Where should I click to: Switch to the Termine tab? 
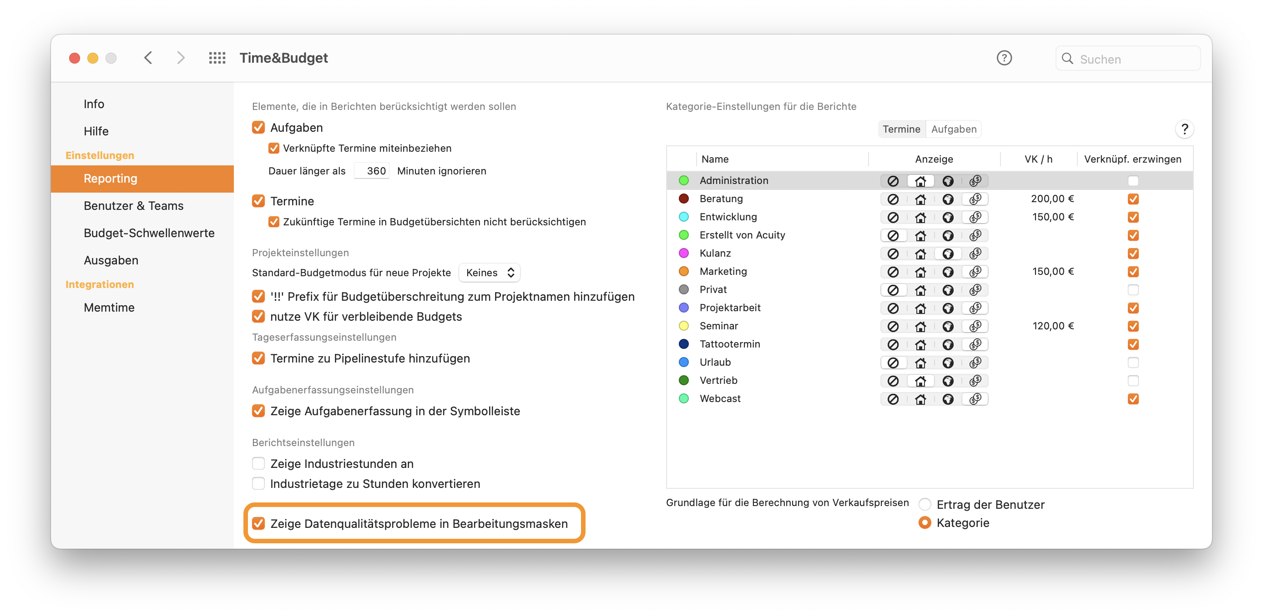(901, 129)
